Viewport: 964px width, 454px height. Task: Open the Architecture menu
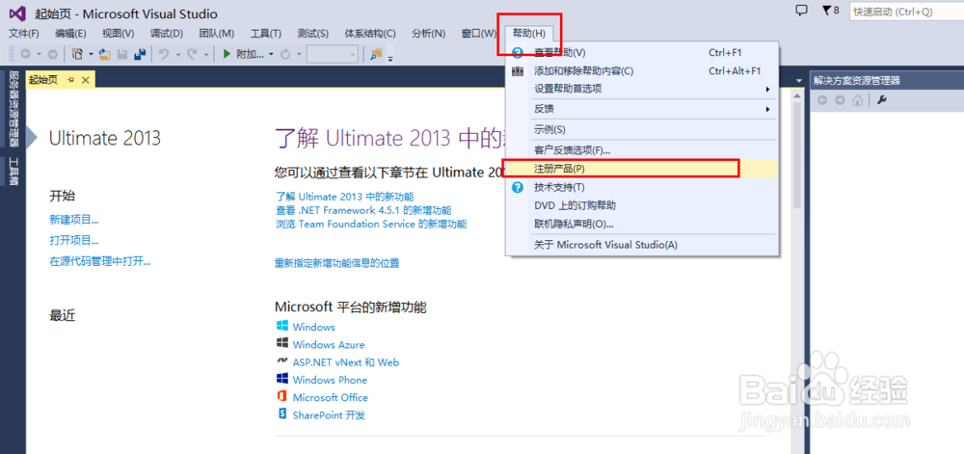coord(370,33)
